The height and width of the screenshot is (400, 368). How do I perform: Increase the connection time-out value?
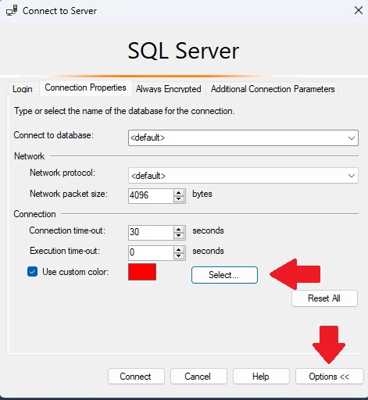pyautogui.click(x=179, y=230)
